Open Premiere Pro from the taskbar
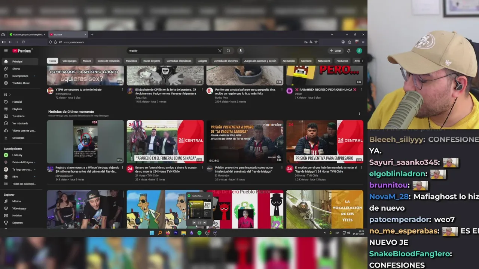 tap(176, 233)
